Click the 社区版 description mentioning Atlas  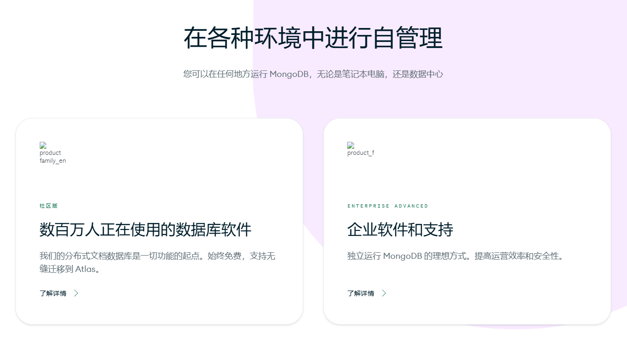[158, 263]
